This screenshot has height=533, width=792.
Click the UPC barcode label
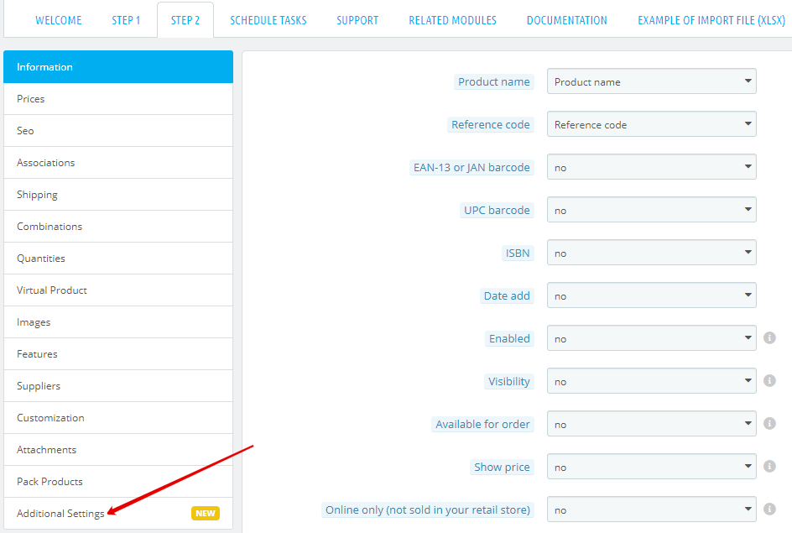497,210
